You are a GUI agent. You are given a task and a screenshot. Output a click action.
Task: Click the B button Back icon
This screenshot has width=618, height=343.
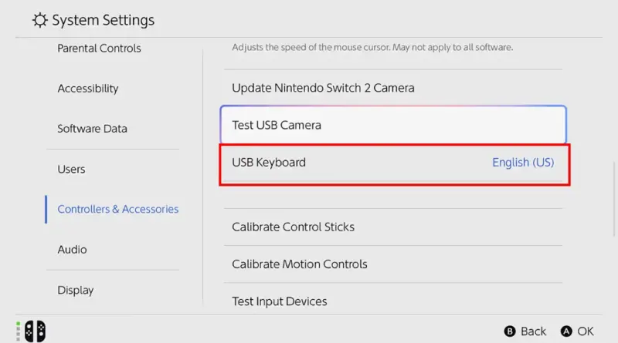pyautogui.click(x=510, y=331)
